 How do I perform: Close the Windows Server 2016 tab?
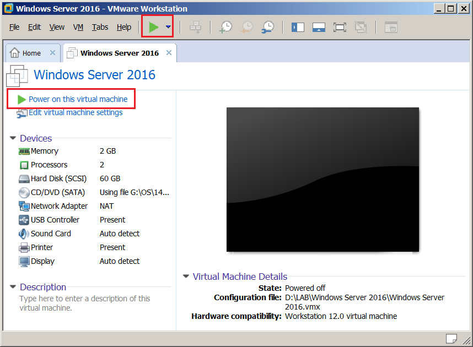[x=169, y=53]
